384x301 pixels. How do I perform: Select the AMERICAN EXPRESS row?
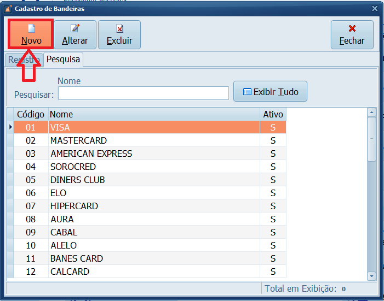[x=91, y=154]
